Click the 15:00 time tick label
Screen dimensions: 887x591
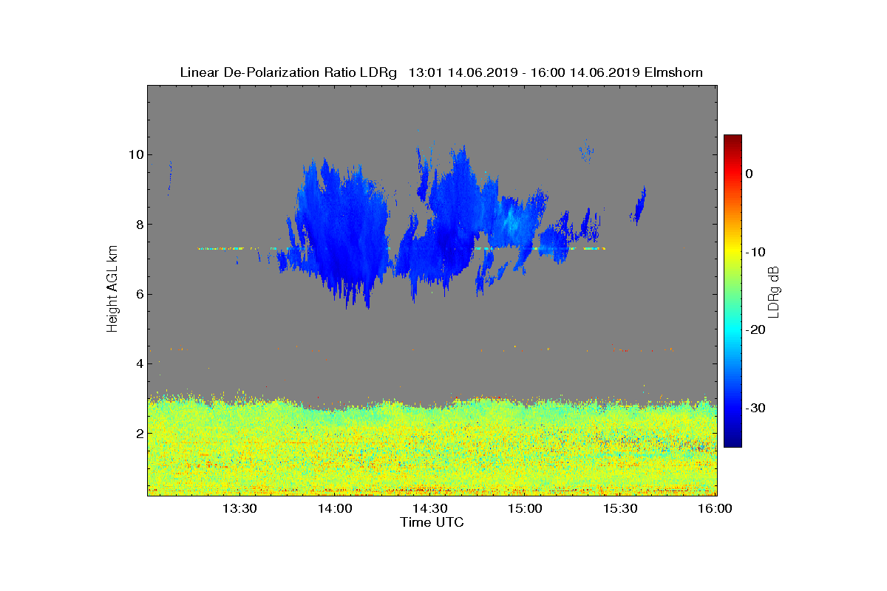526,508
